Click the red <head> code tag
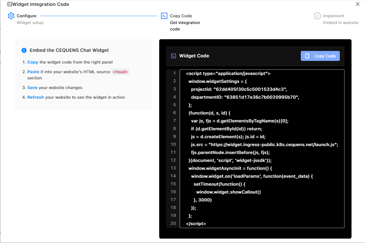The image size is (365, 243). tap(120, 72)
